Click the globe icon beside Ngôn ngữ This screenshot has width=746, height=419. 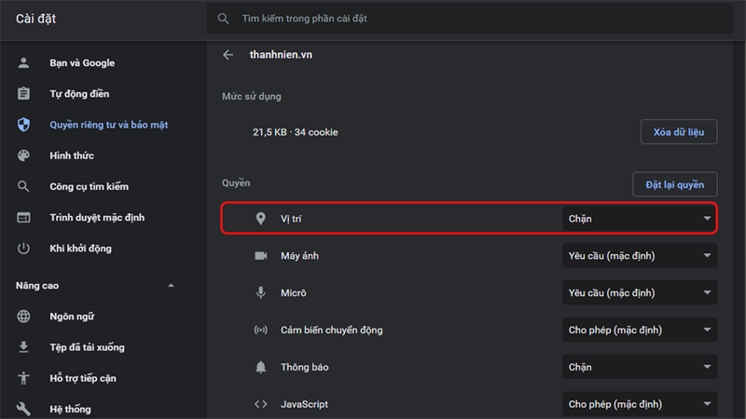coord(24,317)
